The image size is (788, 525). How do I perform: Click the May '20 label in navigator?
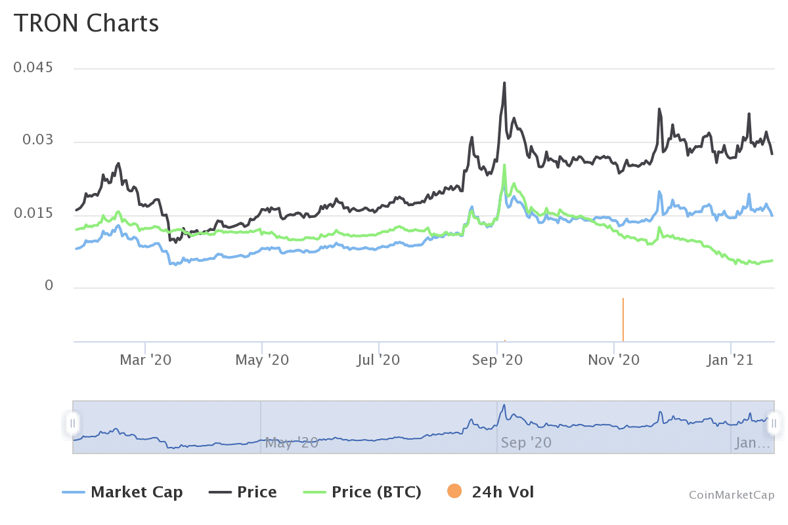pos(292,442)
